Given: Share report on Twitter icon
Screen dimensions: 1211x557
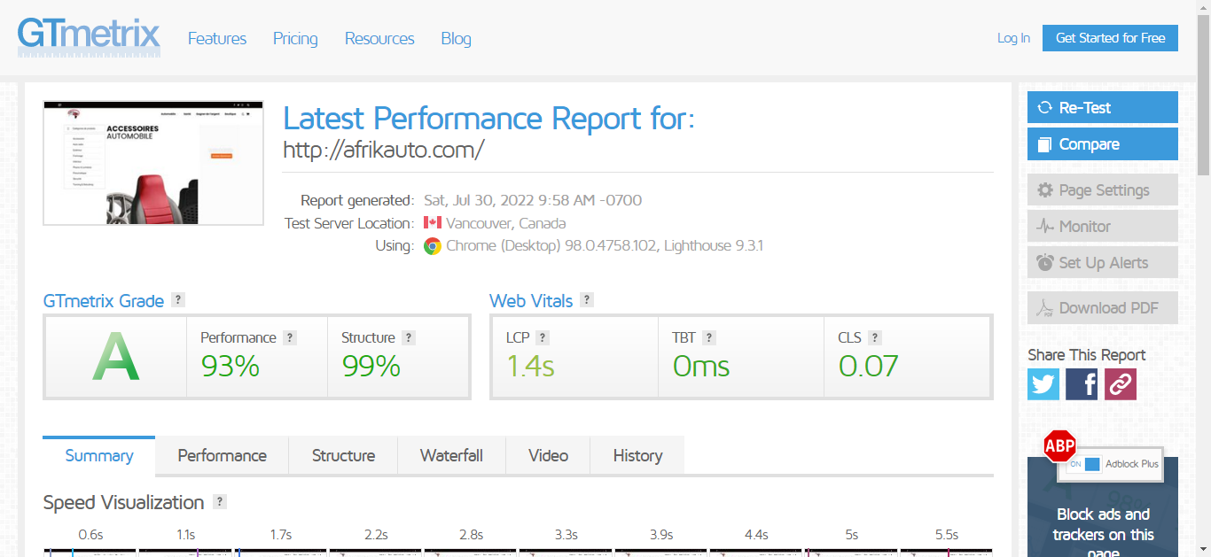Looking at the screenshot, I should pos(1043,384).
